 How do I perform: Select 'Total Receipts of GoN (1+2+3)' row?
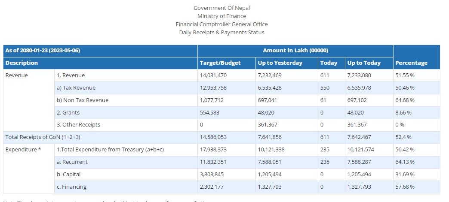point(42,137)
